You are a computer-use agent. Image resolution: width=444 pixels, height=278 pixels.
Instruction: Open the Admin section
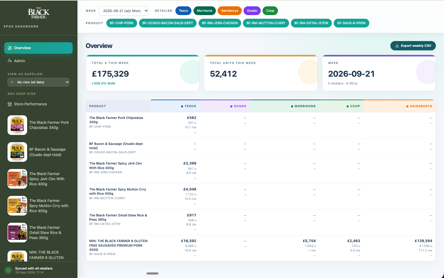(x=38, y=61)
